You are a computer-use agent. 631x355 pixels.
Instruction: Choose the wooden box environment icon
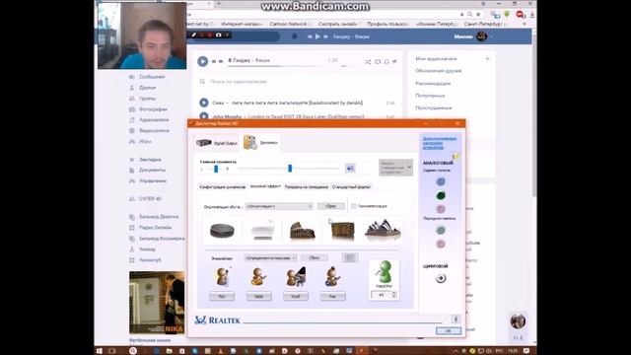click(x=342, y=231)
